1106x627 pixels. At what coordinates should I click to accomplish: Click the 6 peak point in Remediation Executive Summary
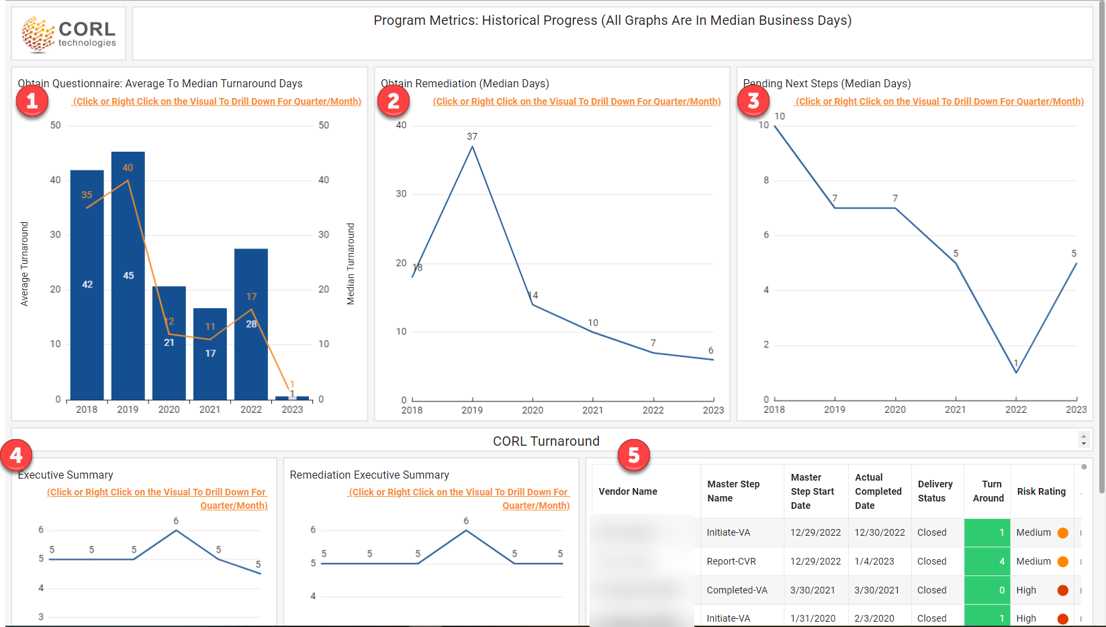pos(466,530)
